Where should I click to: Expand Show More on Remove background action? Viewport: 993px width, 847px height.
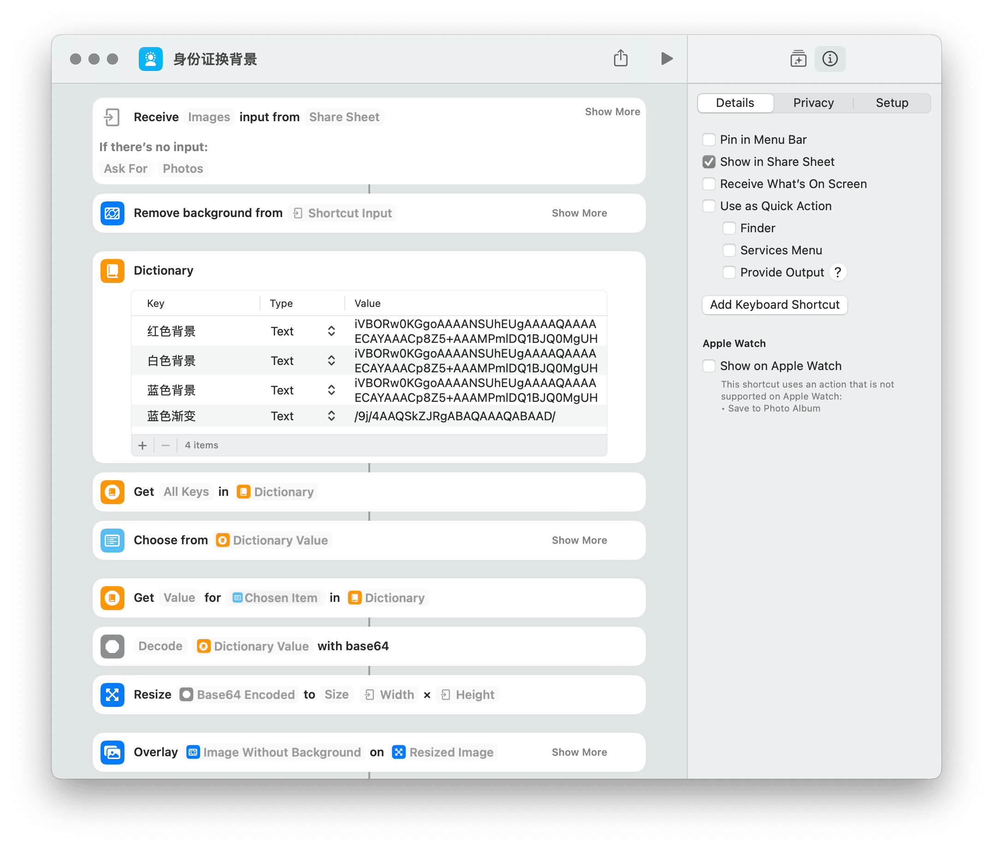pyautogui.click(x=579, y=213)
